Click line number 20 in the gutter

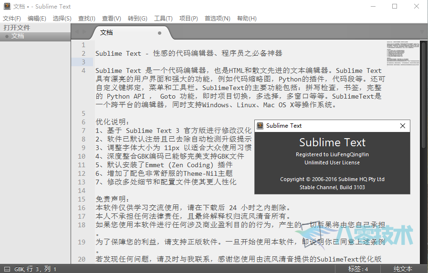[82, 259]
